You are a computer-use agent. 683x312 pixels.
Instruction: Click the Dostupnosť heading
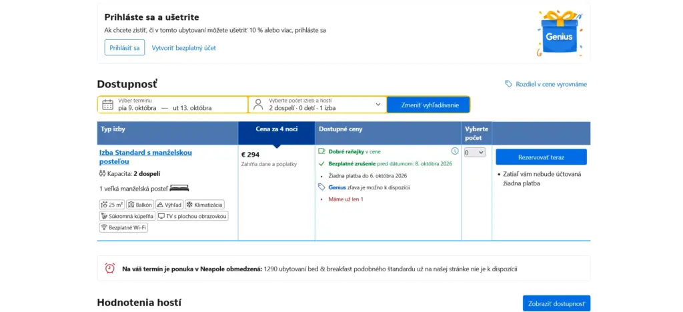tap(127, 85)
